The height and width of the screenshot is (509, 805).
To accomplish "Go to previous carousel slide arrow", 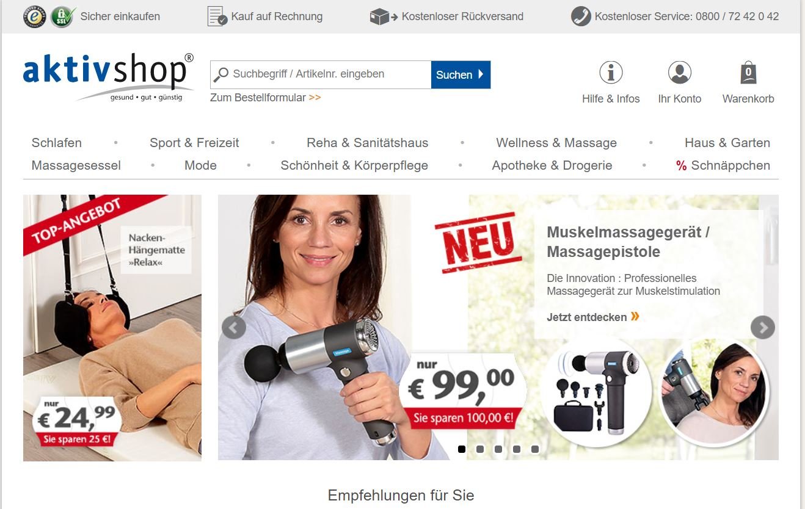I will click(x=234, y=328).
